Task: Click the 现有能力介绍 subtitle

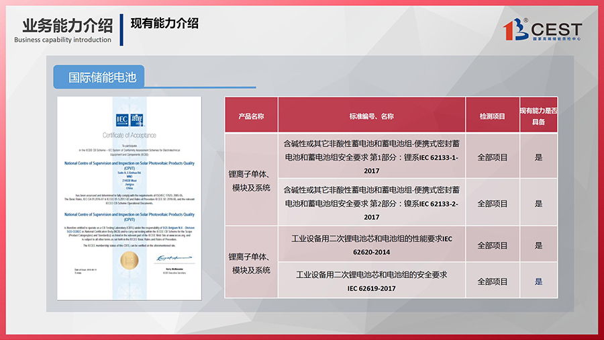Action: click(x=164, y=24)
